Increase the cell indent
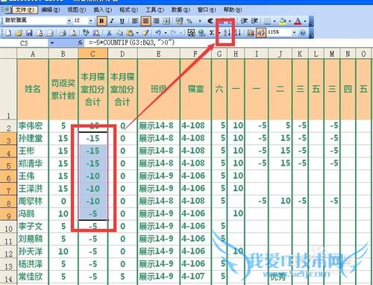The height and width of the screenshot is (285, 373). point(254,21)
